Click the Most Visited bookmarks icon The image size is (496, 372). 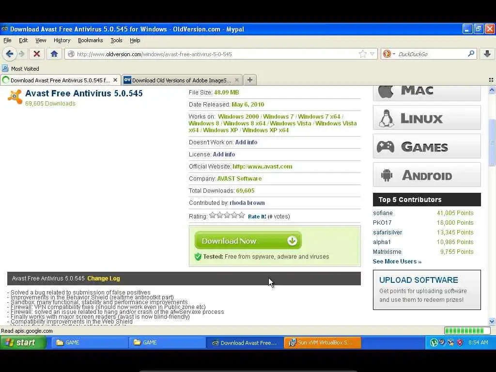pos(5,69)
